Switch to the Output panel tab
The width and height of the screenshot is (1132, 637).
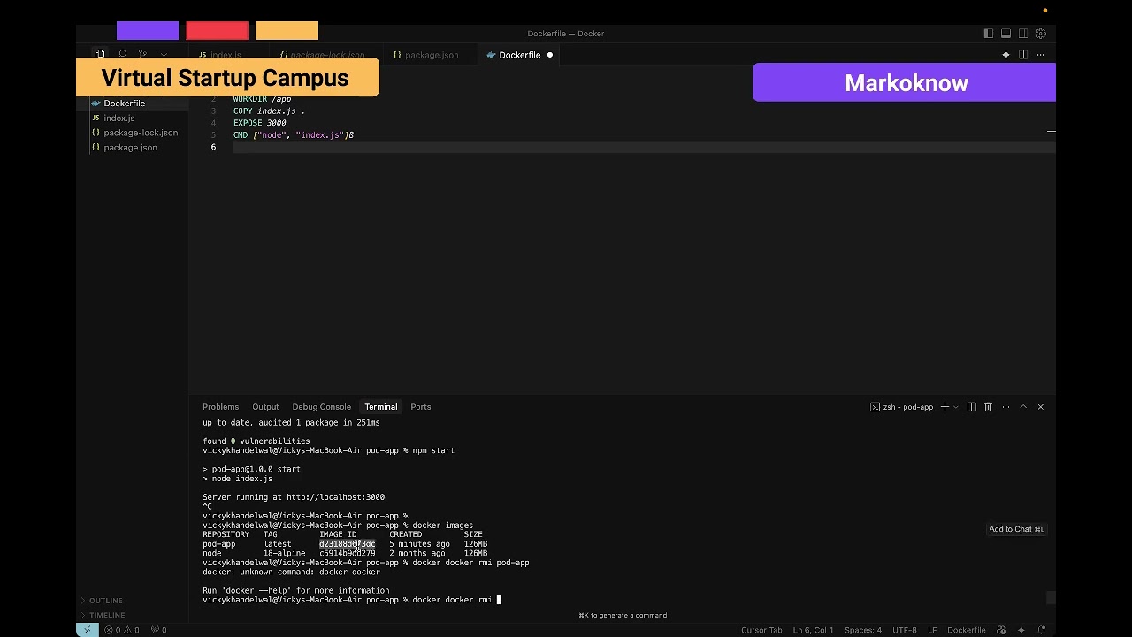point(265,407)
